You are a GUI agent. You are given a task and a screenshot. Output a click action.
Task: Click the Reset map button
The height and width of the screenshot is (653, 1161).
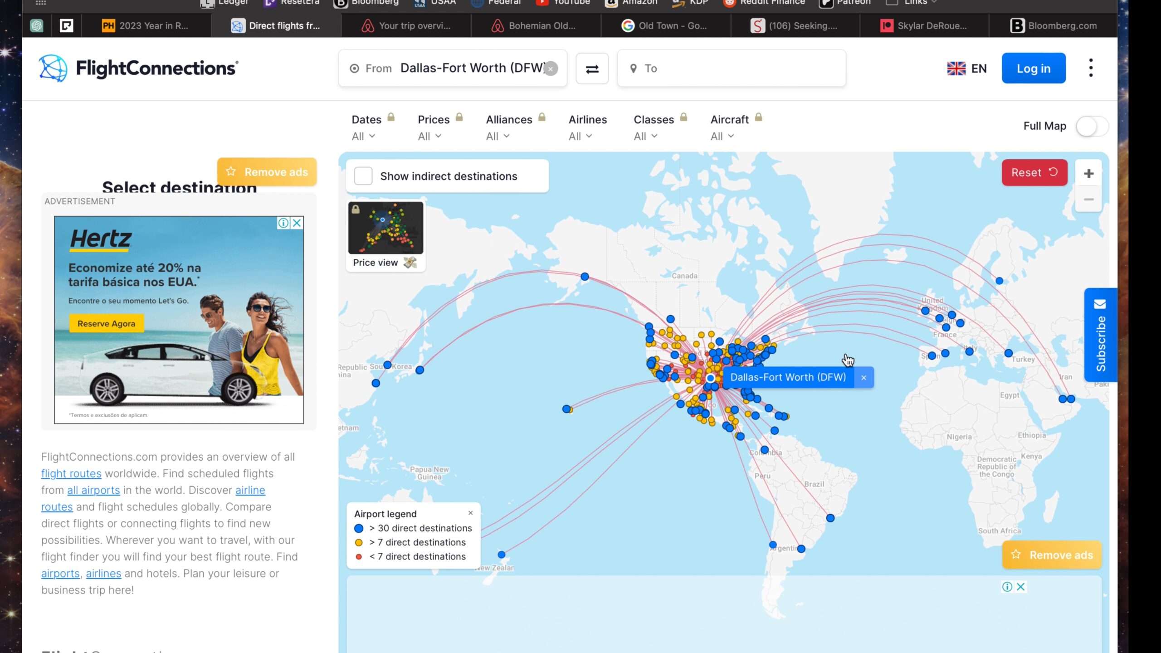1034,172
